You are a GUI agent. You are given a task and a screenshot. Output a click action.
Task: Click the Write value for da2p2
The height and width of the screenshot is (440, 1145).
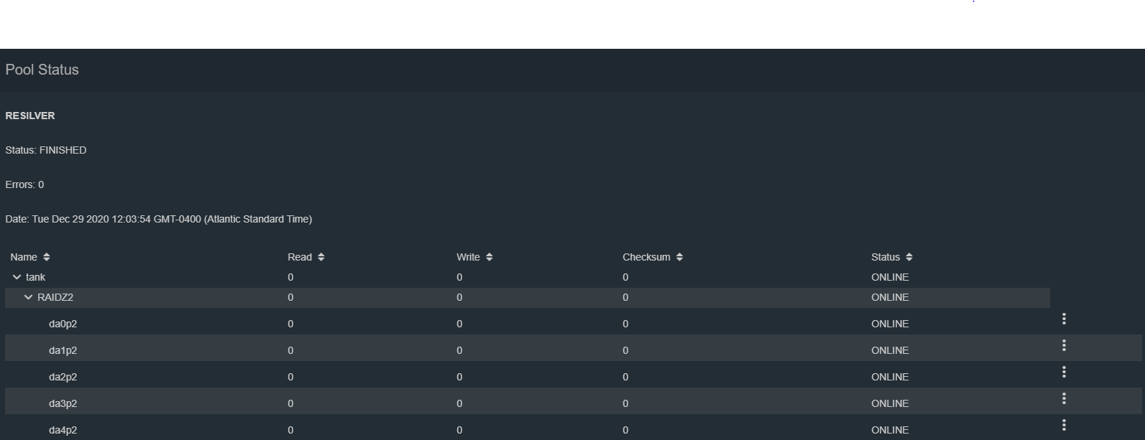(459, 377)
